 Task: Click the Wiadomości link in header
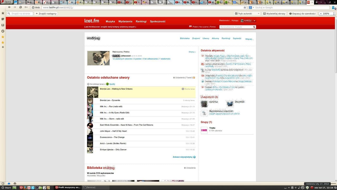click(x=224, y=21)
